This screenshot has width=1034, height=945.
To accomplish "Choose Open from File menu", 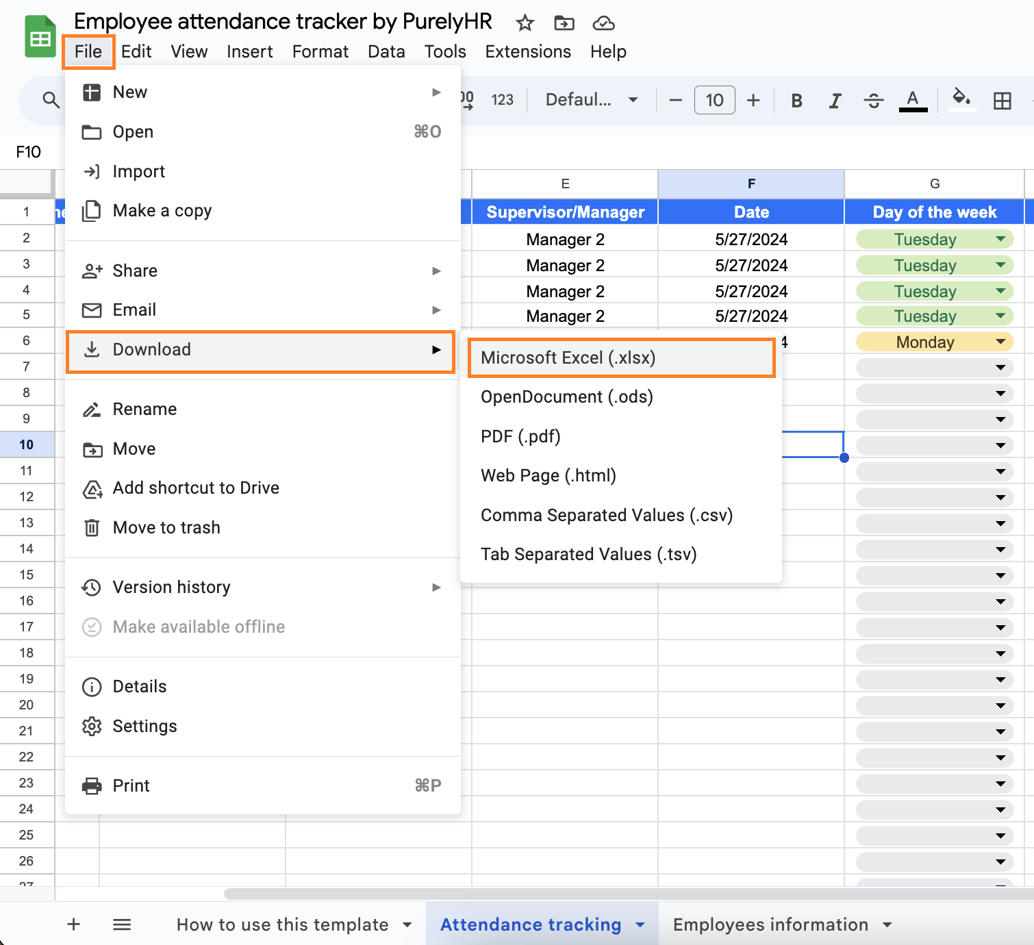I will point(263,131).
